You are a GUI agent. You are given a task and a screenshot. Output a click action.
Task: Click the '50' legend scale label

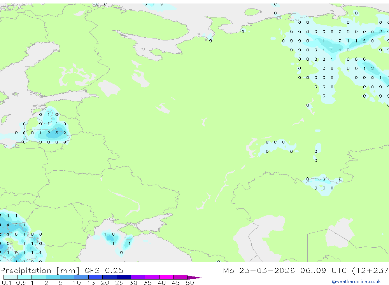(x=190, y=283)
